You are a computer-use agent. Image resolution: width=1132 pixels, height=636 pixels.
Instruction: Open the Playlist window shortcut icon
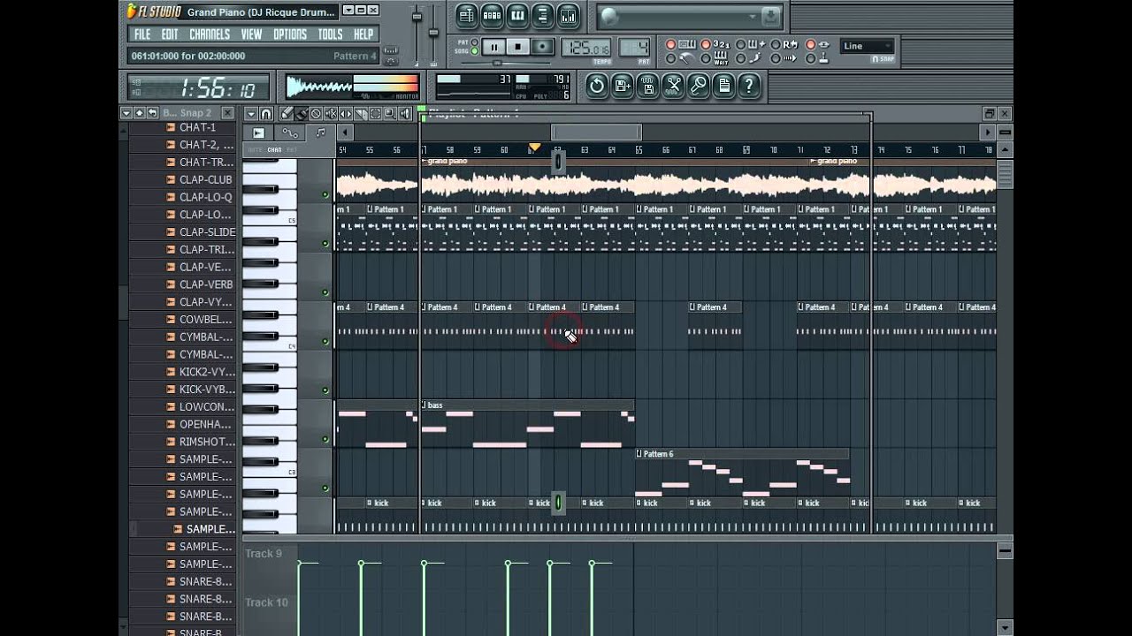point(467,15)
